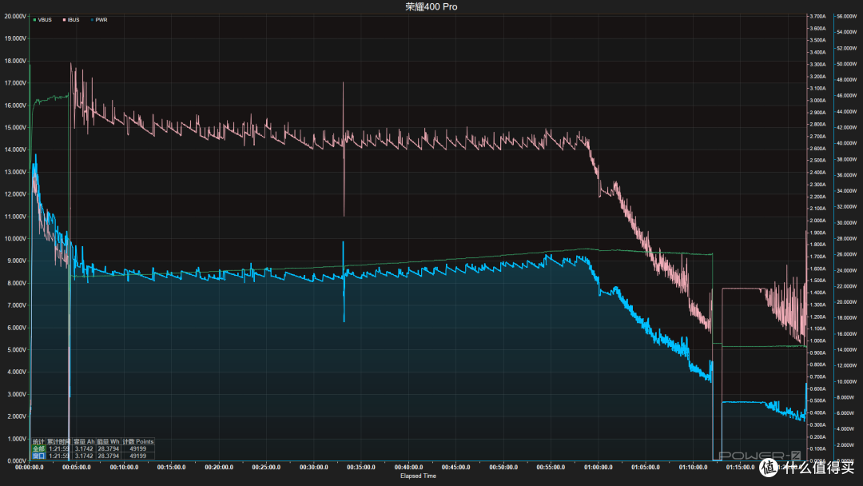The width and height of the screenshot is (863, 486).
Task: Click the 3.700A current axis label
Action: tap(818, 17)
